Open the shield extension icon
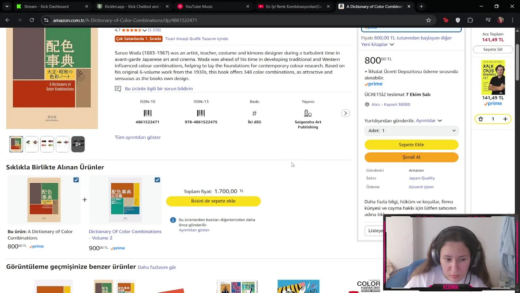Screen dimensions: 520x293 coord(458,20)
